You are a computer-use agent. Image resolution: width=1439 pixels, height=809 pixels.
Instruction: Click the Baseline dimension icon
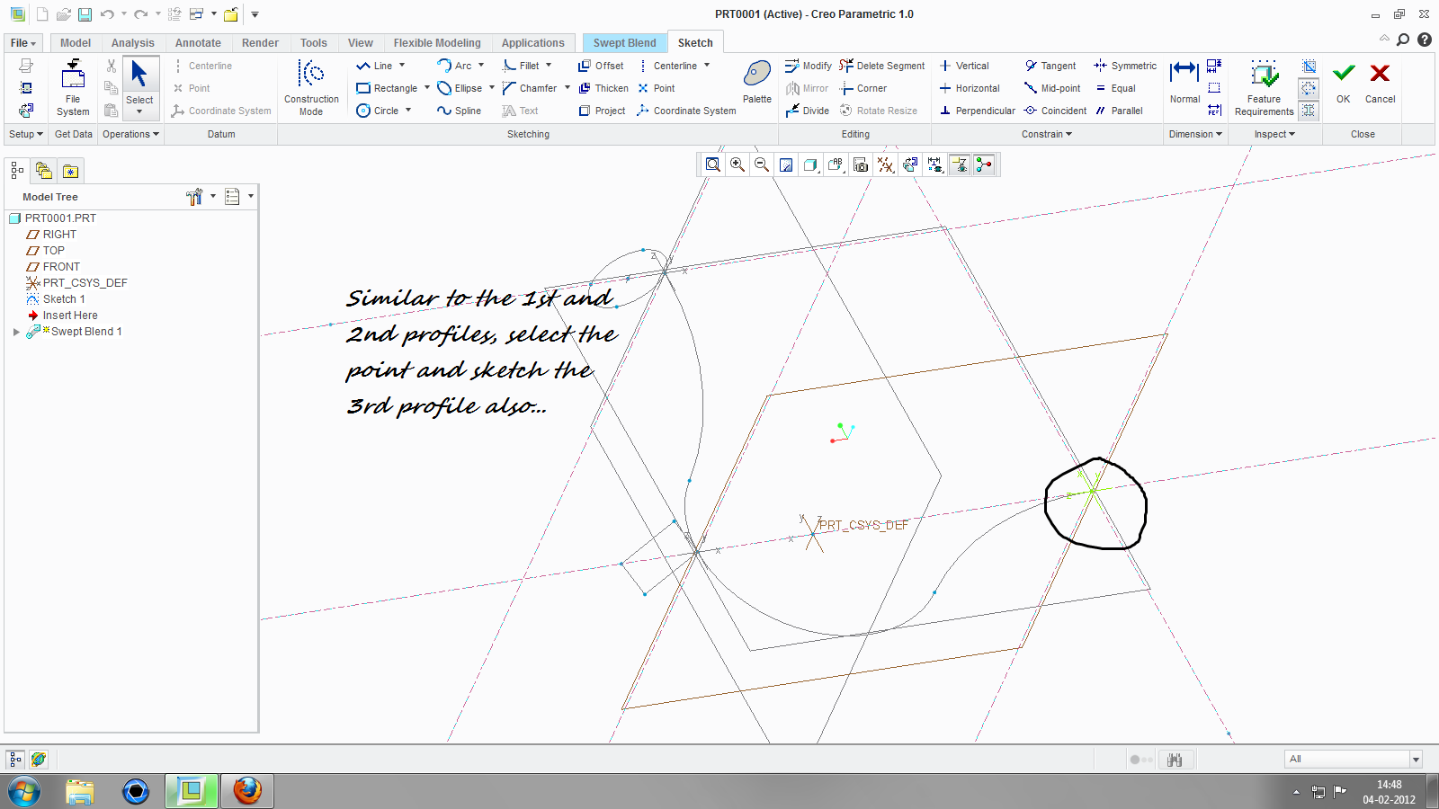[1214, 88]
